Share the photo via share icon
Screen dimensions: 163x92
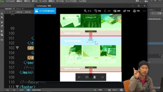point(127,11)
